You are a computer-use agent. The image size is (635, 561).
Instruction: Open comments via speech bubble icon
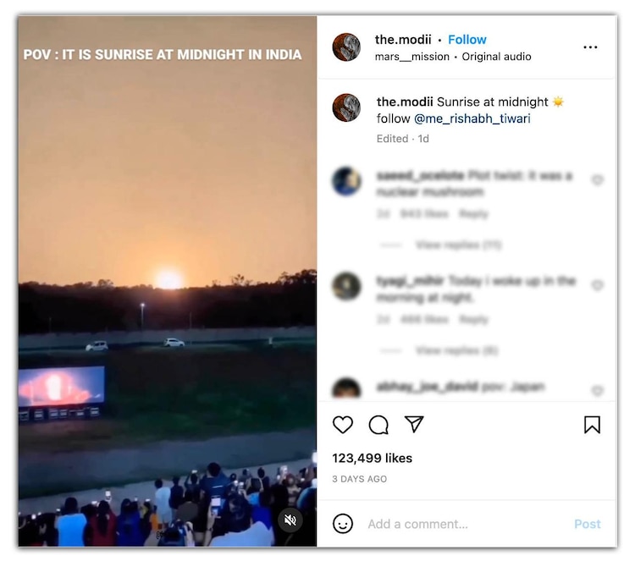[378, 425]
